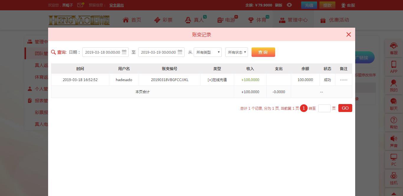The image size is (403, 196).
Task: Click the 状态 column header
Action: [327, 69]
